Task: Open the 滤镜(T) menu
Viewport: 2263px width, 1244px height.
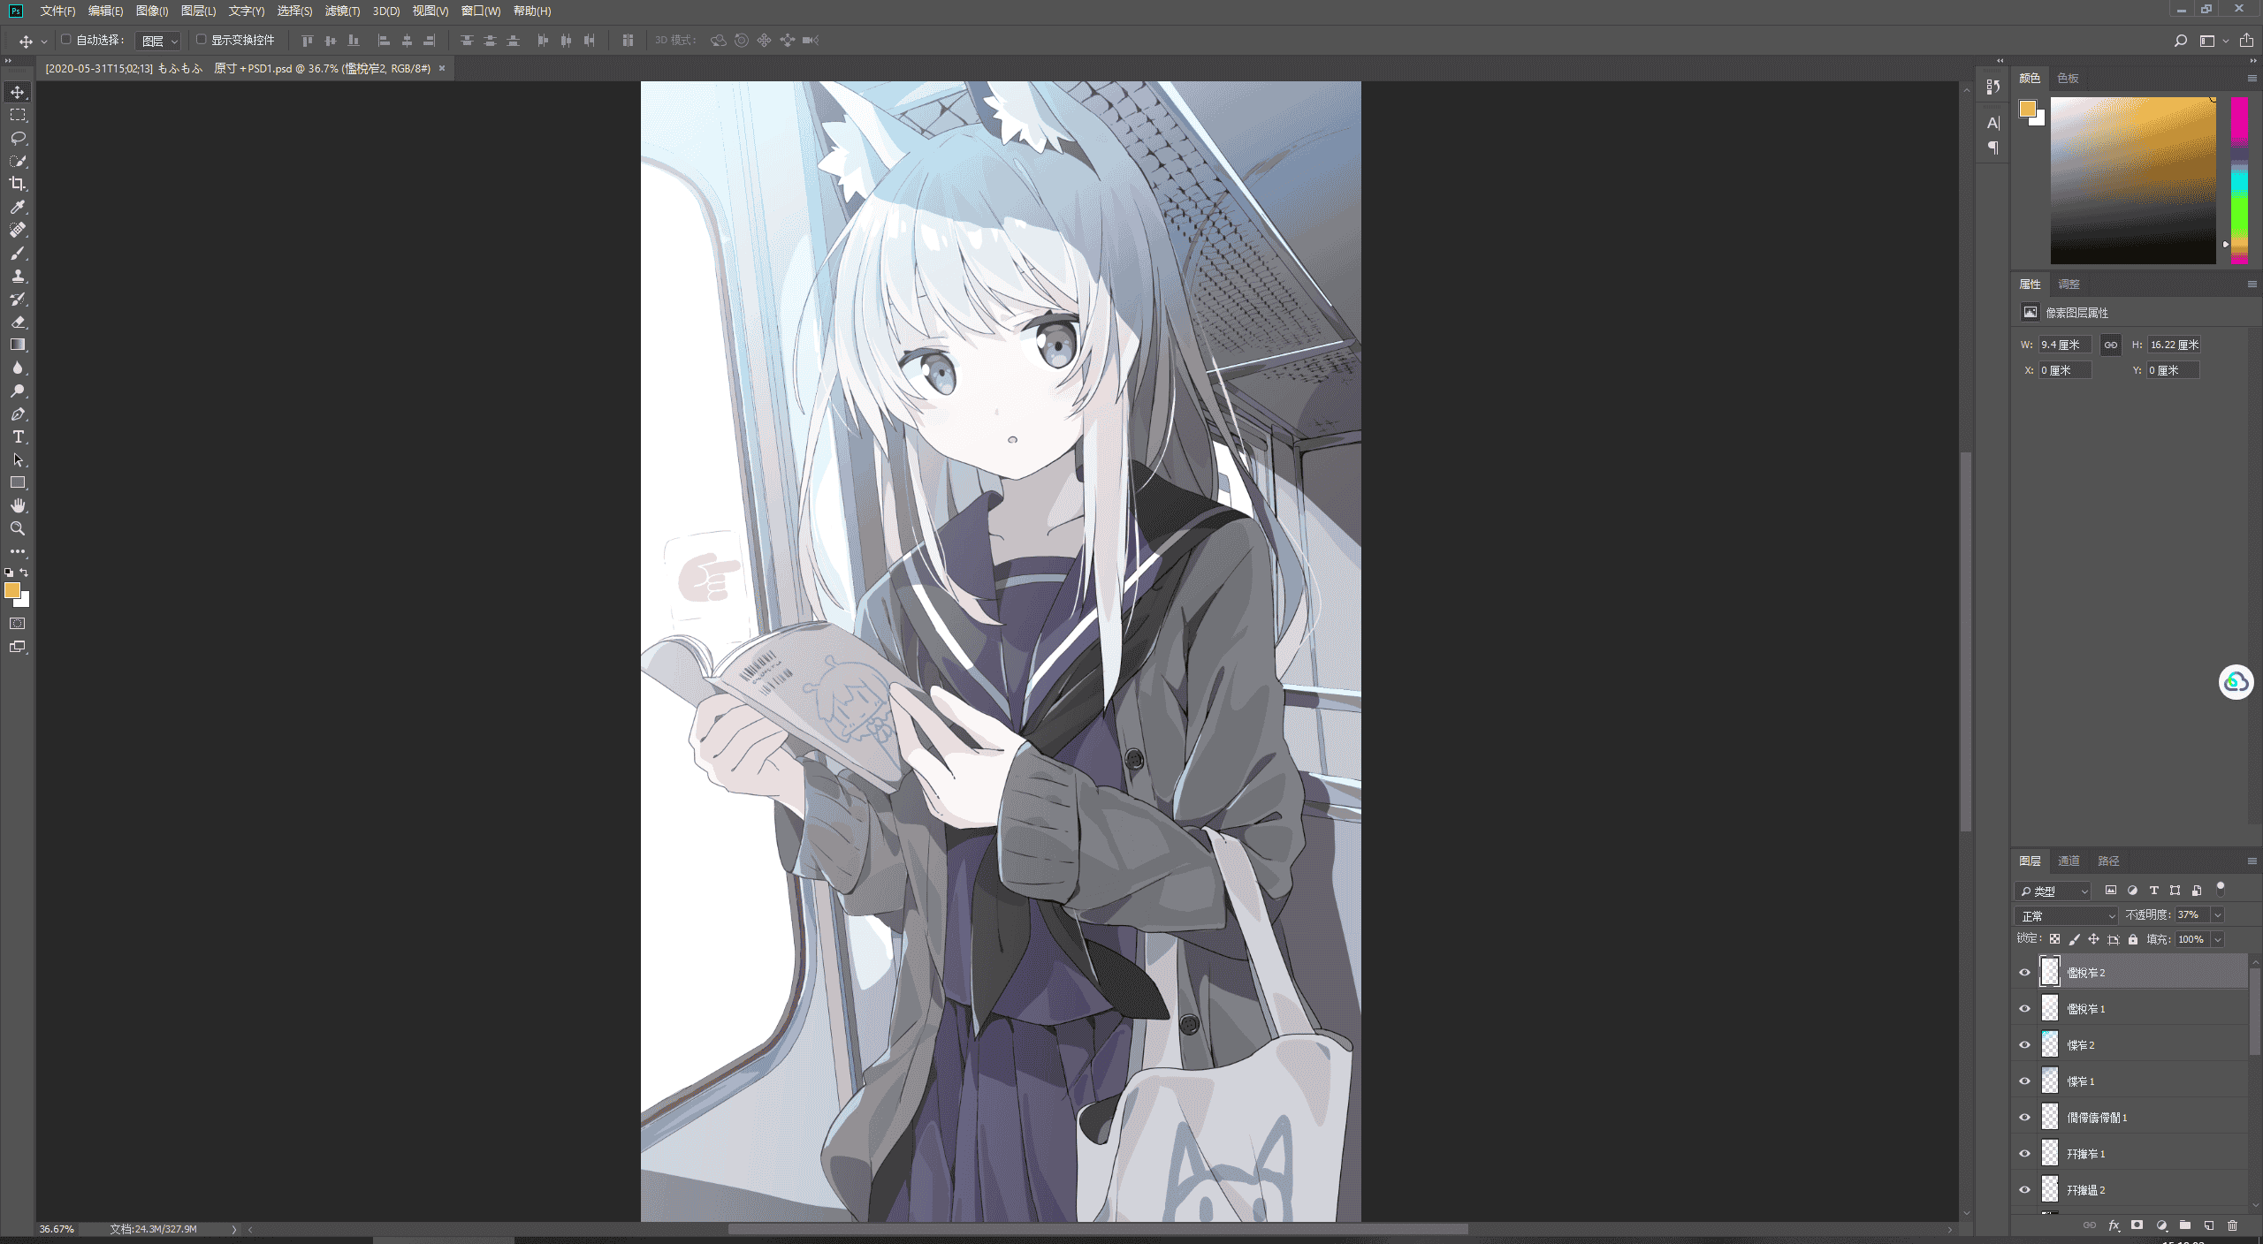Action: (x=342, y=11)
